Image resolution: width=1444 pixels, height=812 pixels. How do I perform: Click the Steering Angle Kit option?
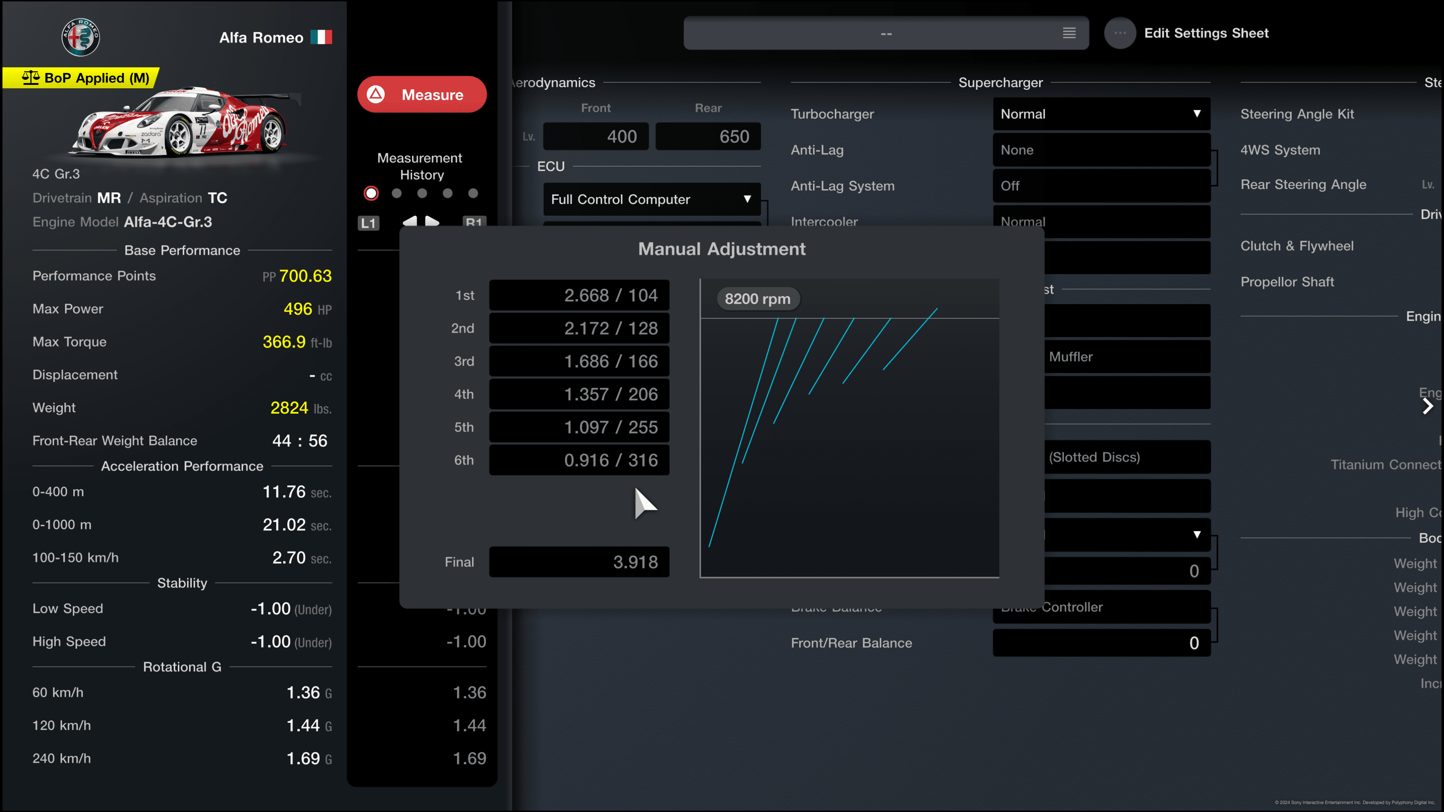click(1297, 114)
